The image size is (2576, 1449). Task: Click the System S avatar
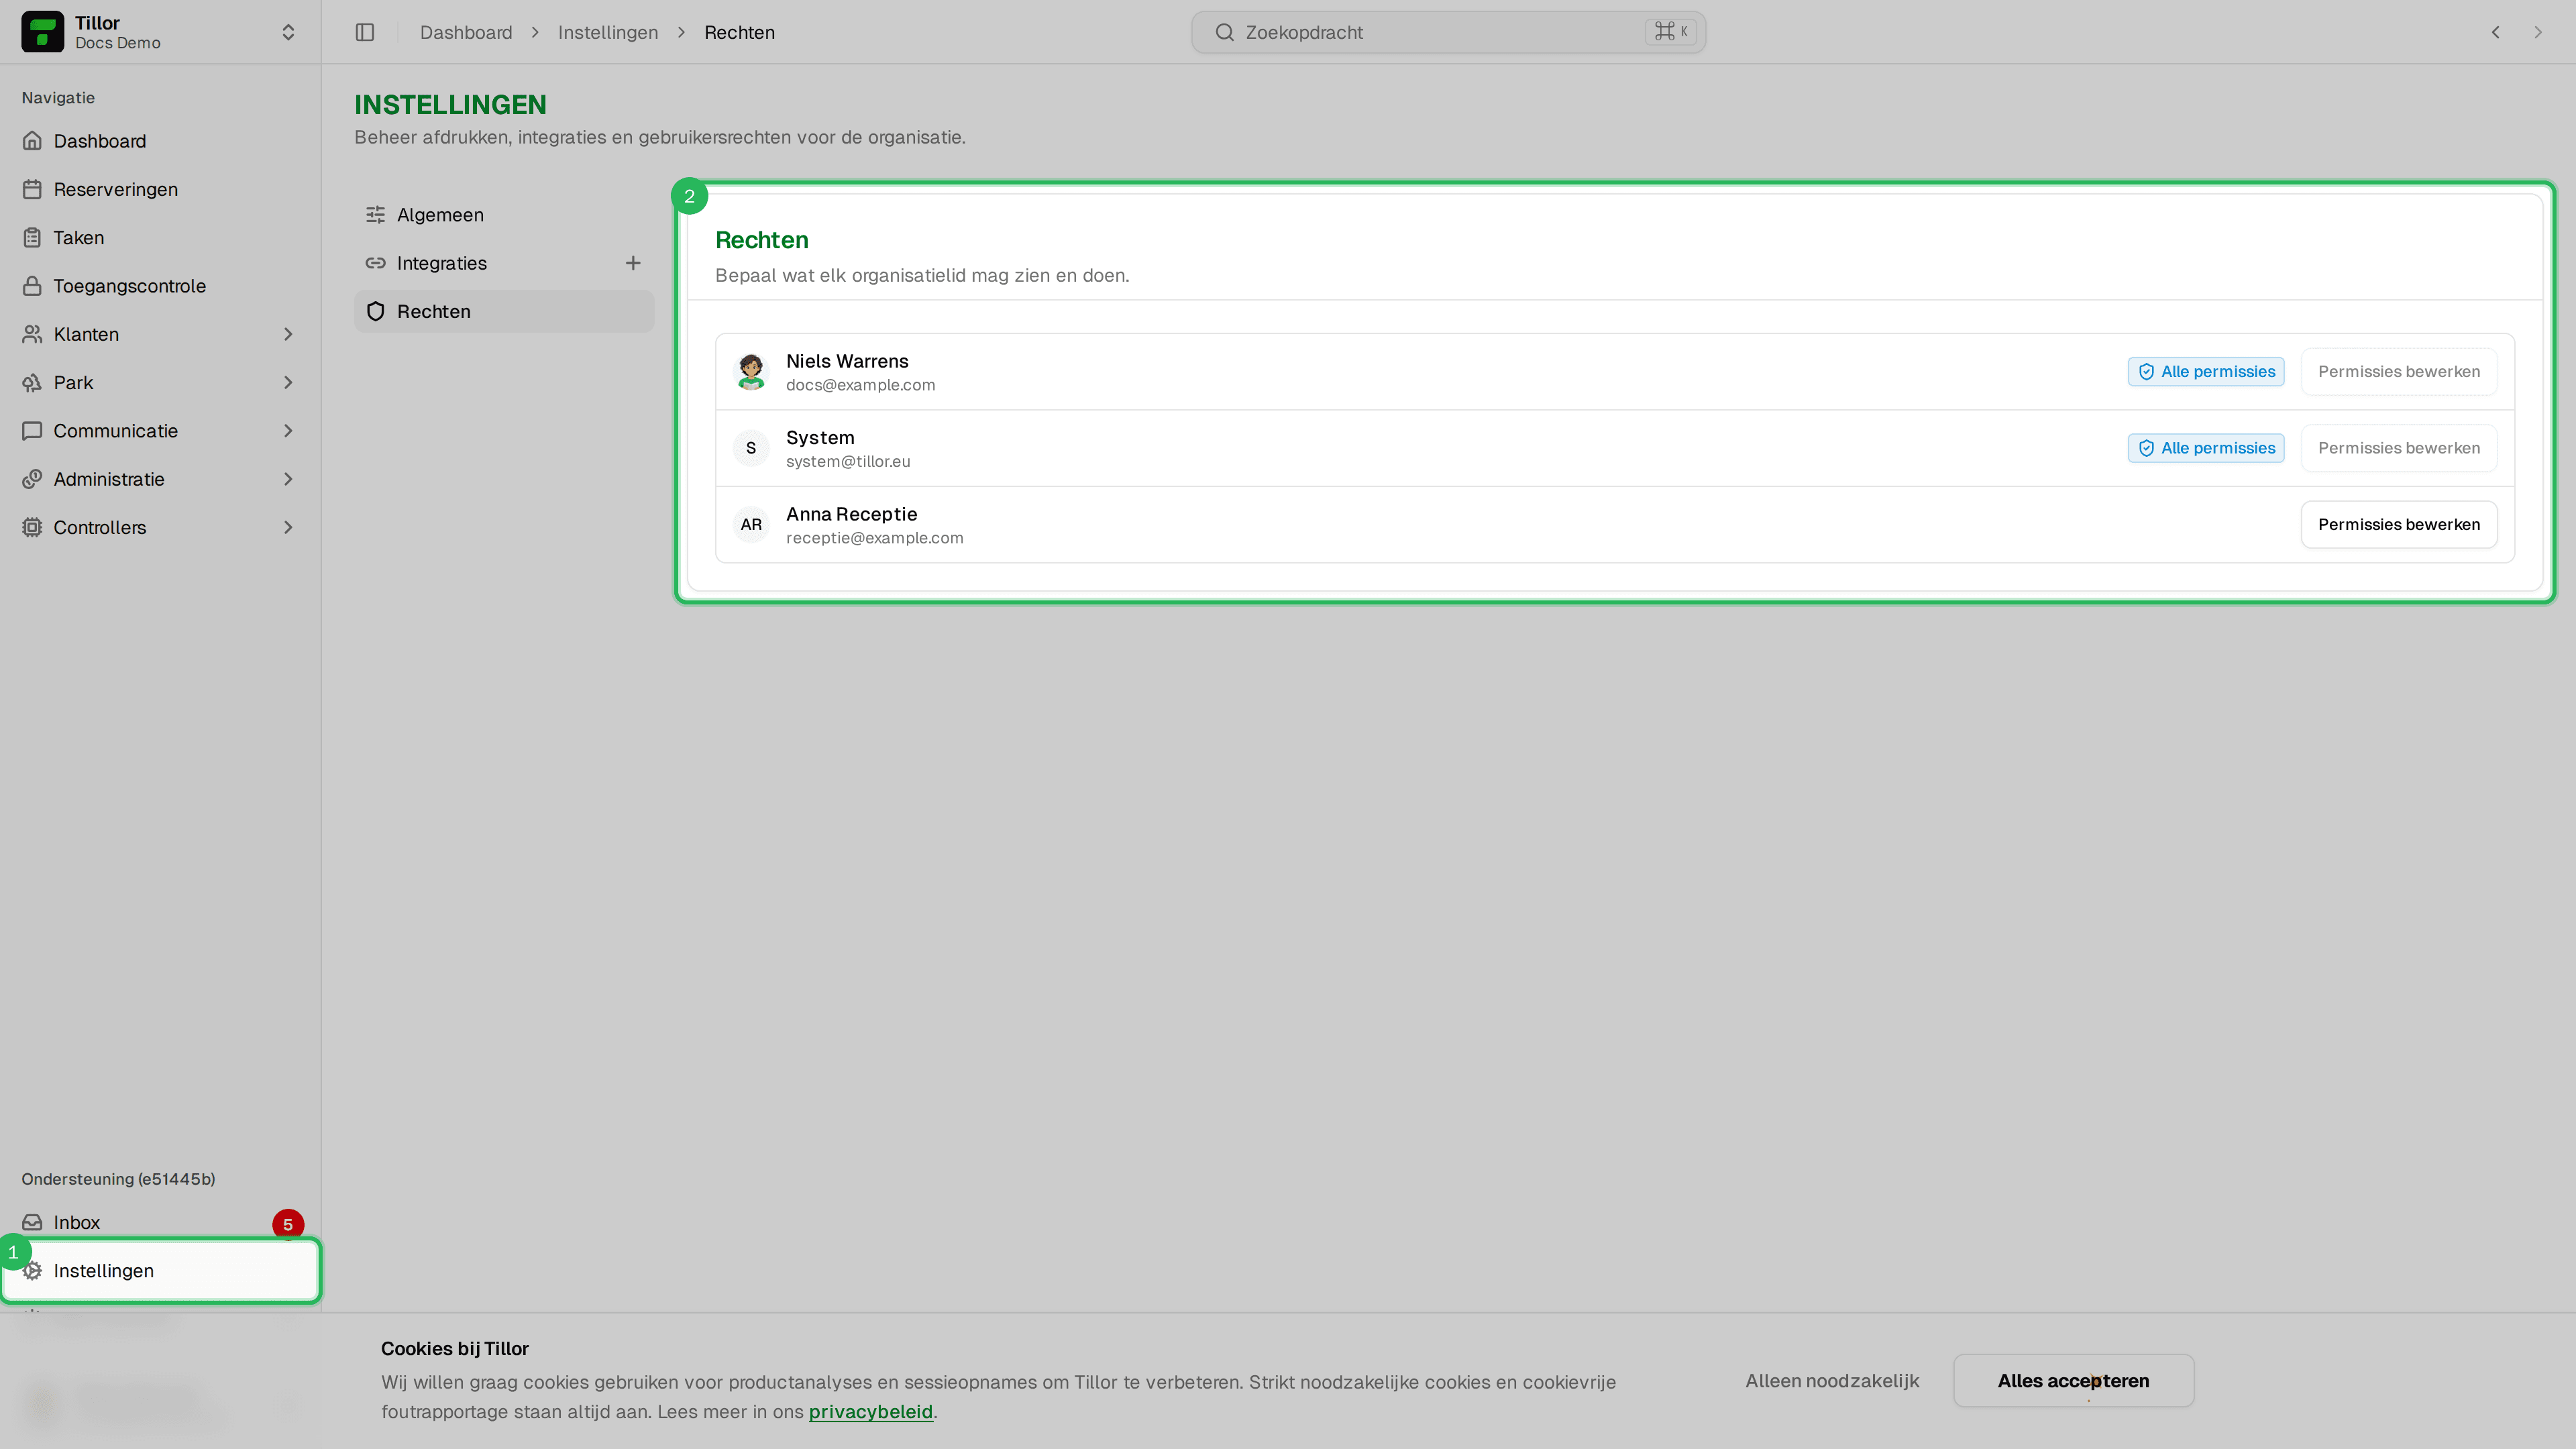pyautogui.click(x=751, y=448)
